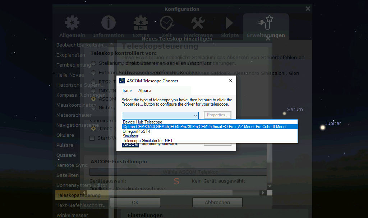Click the Skripte play arrow icon
The image size is (368, 218).
point(229,23)
